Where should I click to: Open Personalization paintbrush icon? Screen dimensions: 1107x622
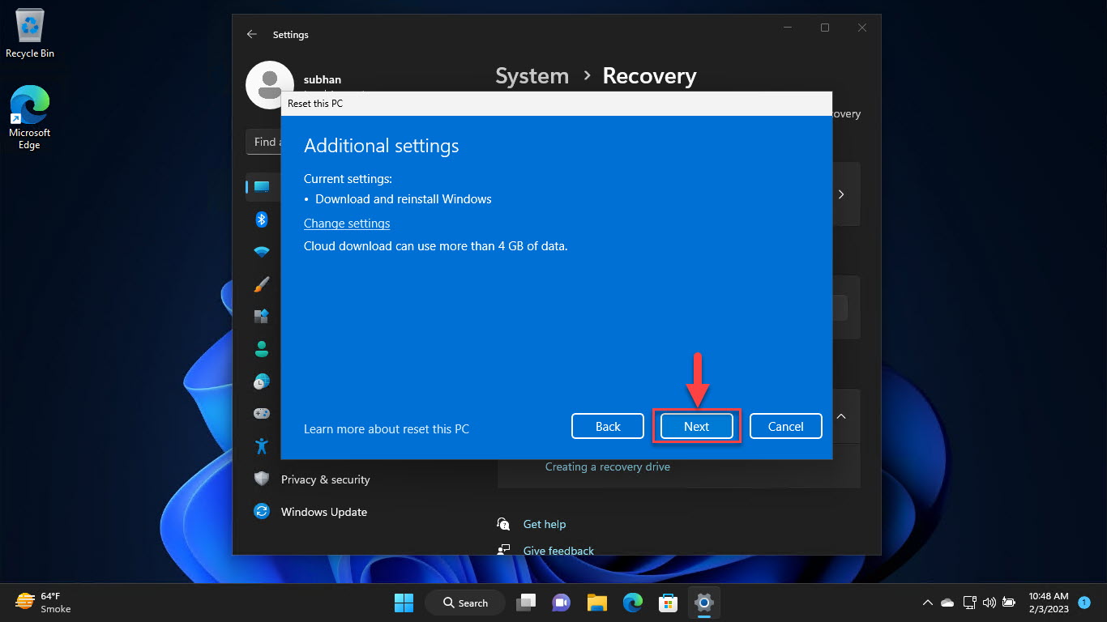(x=262, y=284)
